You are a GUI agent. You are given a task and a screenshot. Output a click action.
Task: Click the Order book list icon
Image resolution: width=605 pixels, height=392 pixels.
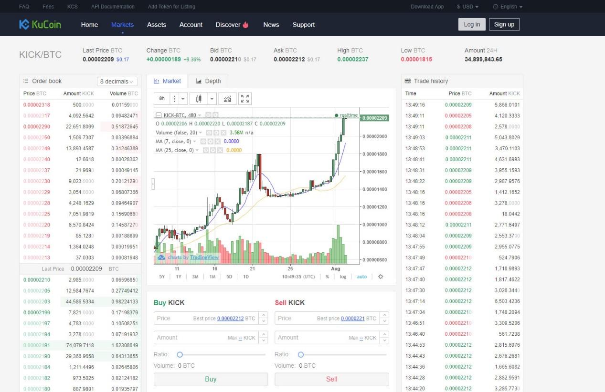26,81
